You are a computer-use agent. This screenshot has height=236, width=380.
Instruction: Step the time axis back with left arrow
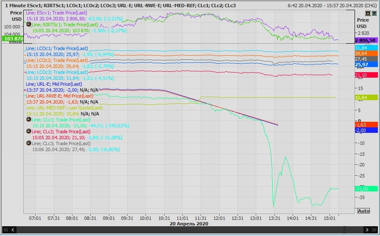pyautogui.click(x=13, y=230)
